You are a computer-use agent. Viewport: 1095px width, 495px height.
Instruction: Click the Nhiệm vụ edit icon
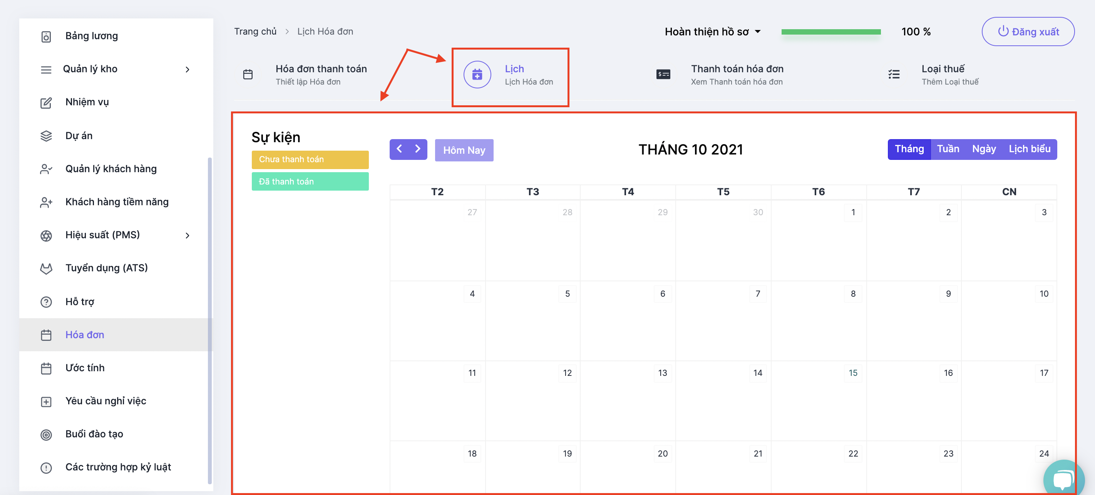[x=46, y=103]
